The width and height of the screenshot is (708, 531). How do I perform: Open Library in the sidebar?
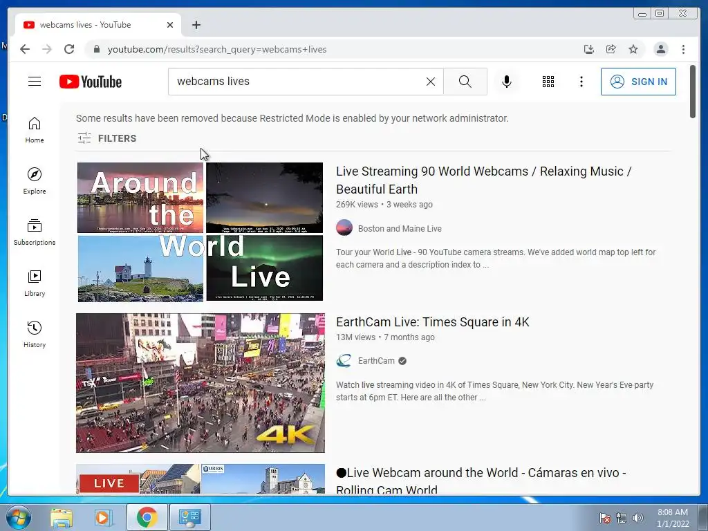tap(35, 283)
